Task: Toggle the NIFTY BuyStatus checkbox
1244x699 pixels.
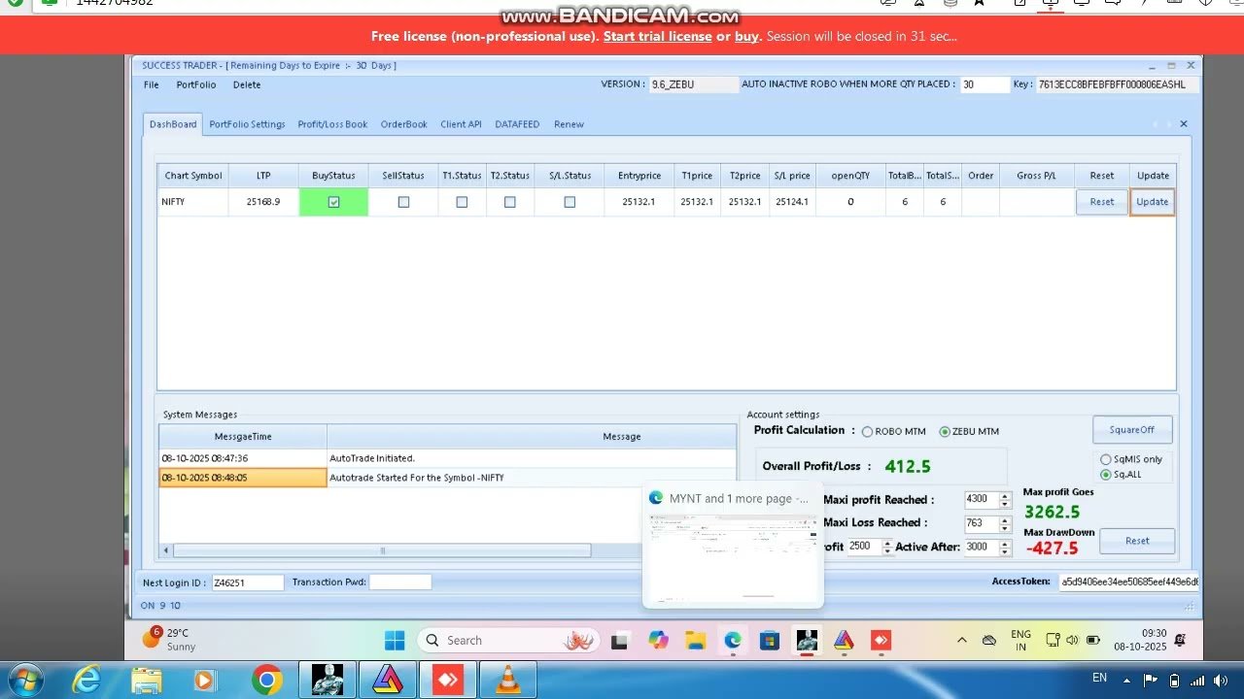Action: [x=333, y=202]
